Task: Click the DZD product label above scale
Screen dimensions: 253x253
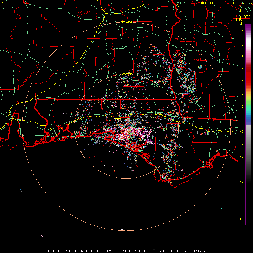Action: point(247,17)
